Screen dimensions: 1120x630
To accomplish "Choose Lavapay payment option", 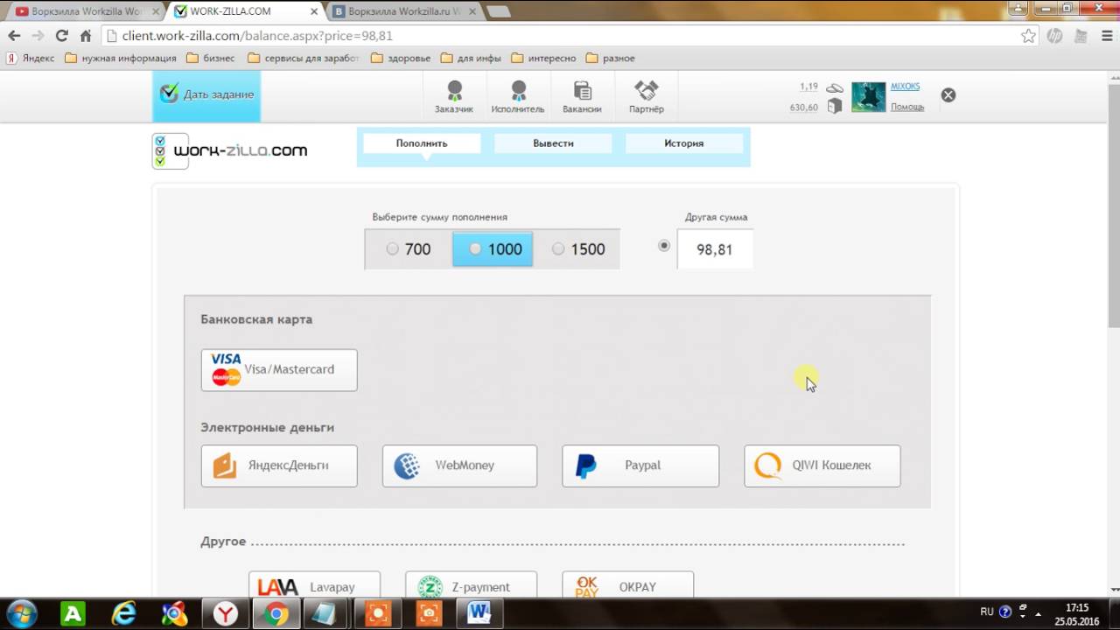I will pos(314,585).
